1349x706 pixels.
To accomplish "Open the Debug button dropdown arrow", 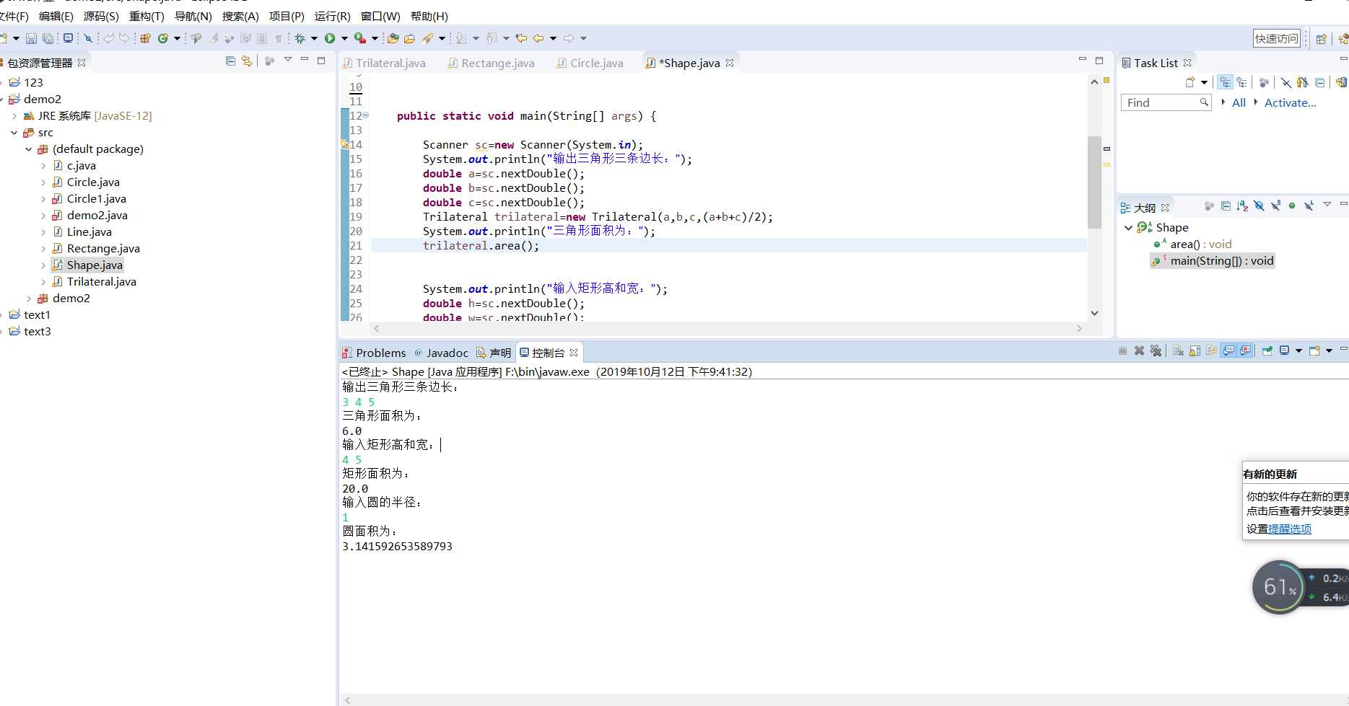I will [314, 38].
